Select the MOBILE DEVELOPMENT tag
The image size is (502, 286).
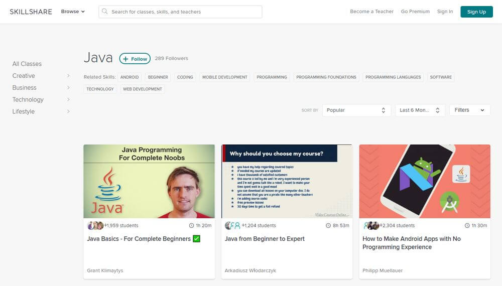(225, 77)
